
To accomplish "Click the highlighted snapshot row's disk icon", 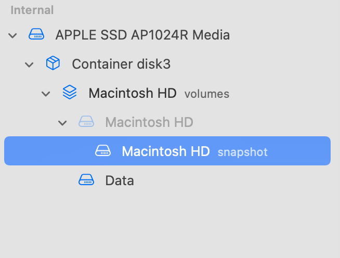I will [x=103, y=151].
